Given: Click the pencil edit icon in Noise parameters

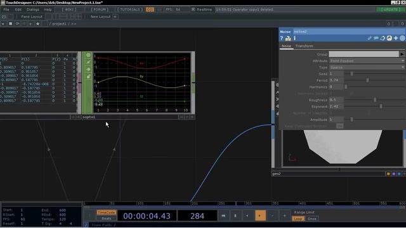Looking at the screenshot, I should (x=369, y=38).
